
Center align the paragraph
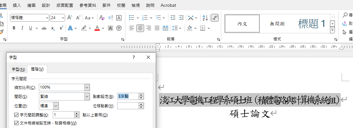click(140, 28)
